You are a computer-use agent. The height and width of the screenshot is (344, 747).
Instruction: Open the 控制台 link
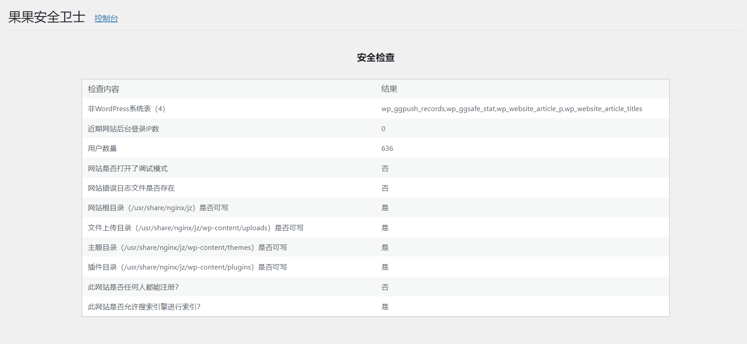point(106,18)
